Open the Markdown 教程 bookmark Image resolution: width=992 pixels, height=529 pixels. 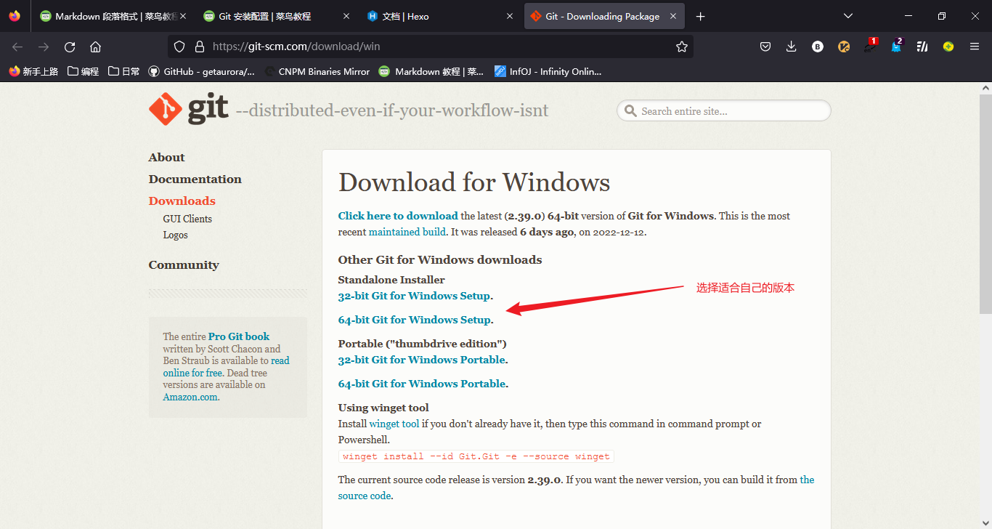pos(433,71)
